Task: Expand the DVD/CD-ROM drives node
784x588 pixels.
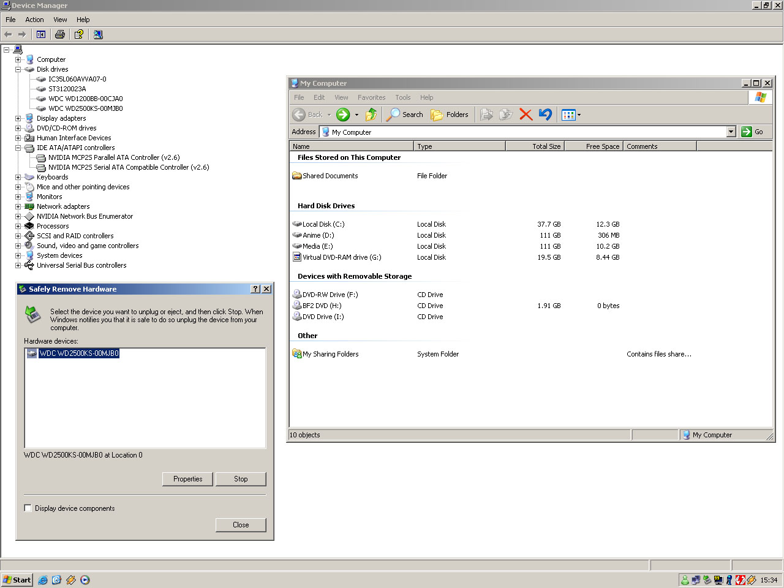Action: click(x=18, y=128)
